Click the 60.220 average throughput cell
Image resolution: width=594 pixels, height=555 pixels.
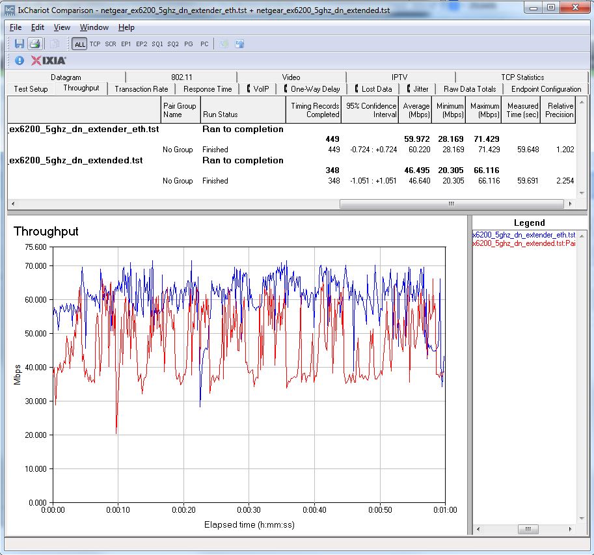[x=419, y=150]
